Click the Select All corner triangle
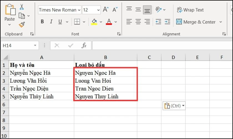The width and height of the screenshot is (233, 139). [5, 57]
